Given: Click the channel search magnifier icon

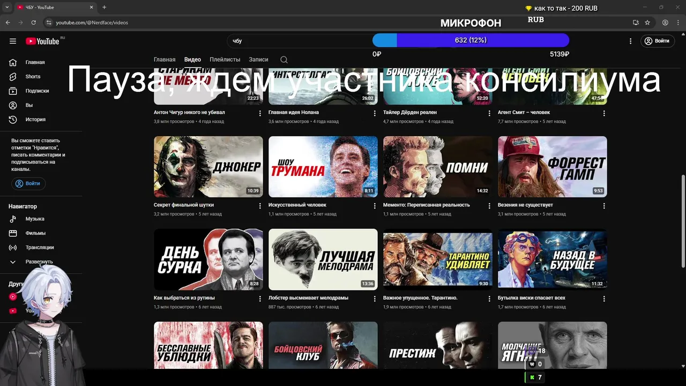Looking at the screenshot, I should coord(284,60).
